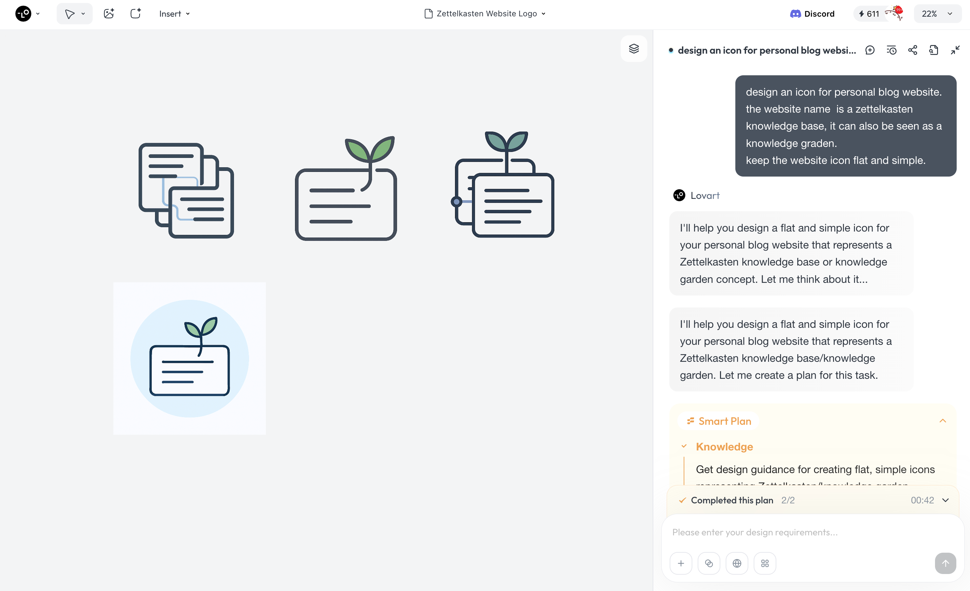This screenshot has width=970, height=591.
Task: Click 'Get design guidance' plan step text
Action: 815,469
